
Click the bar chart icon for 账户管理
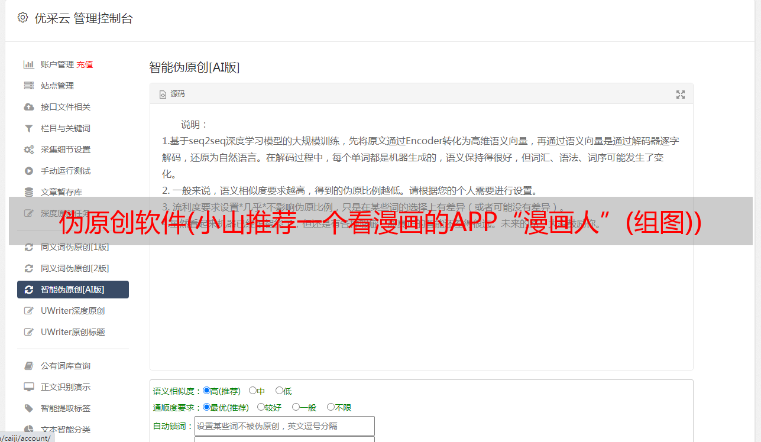(28, 64)
